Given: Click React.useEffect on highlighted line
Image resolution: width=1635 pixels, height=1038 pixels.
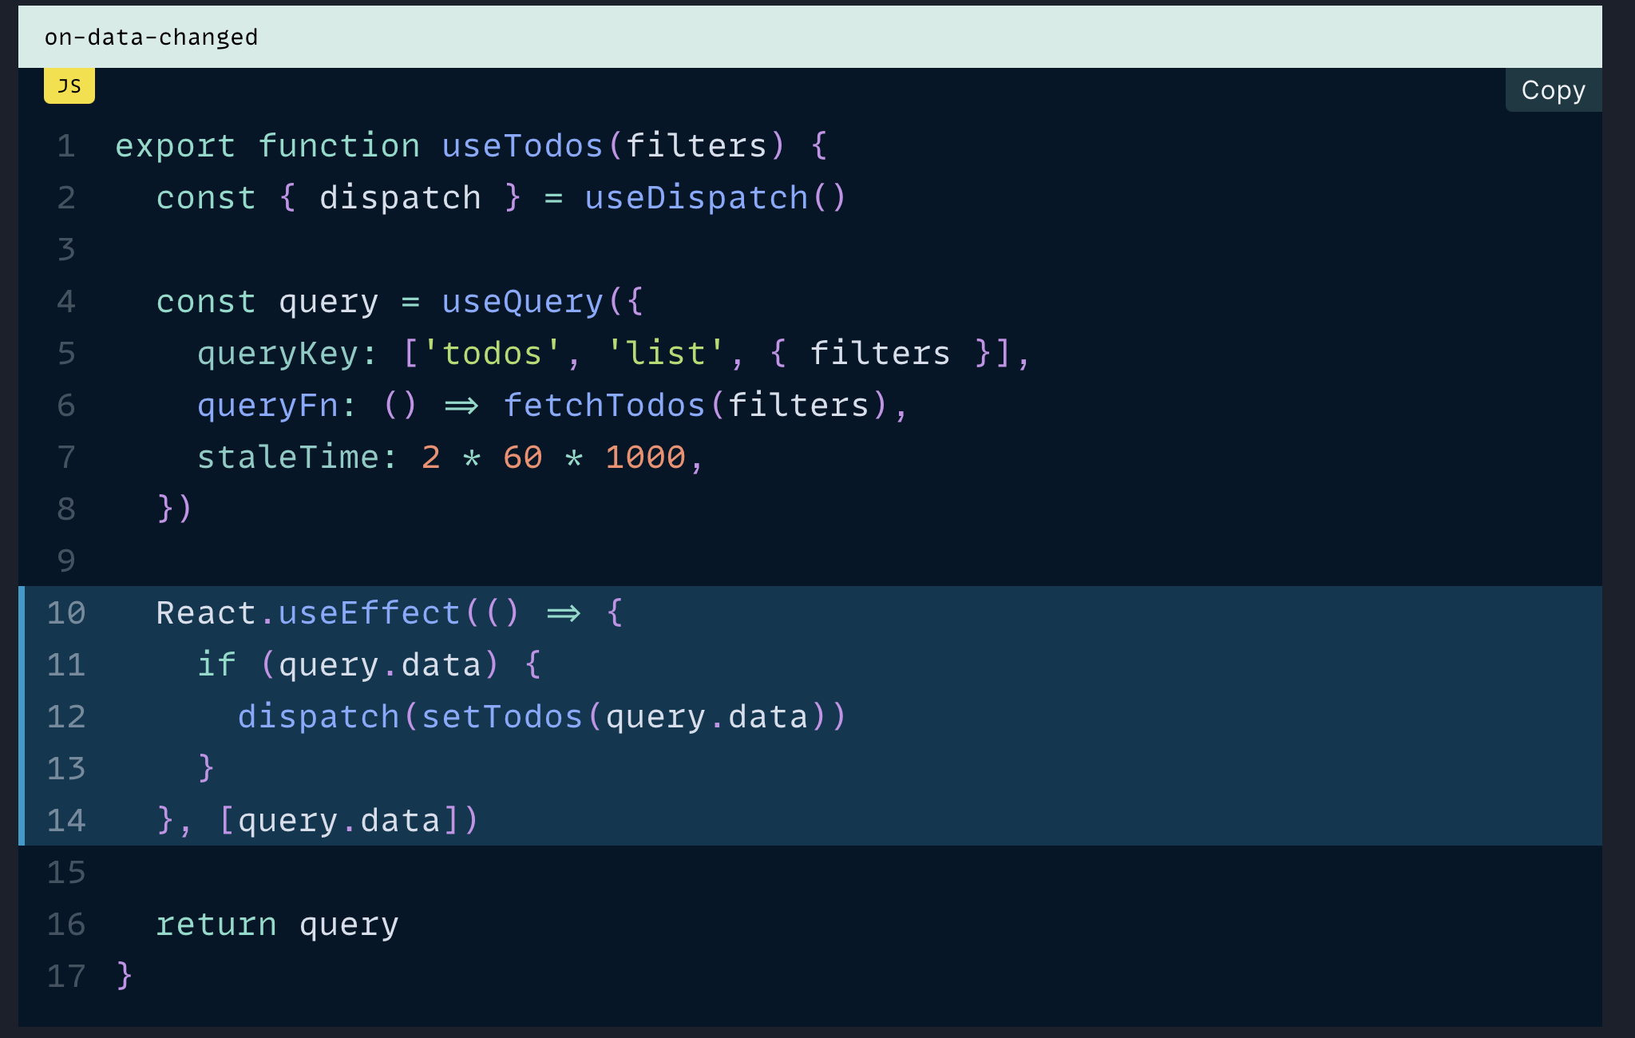Looking at the screenshot, I should click(x=308, y=613).
